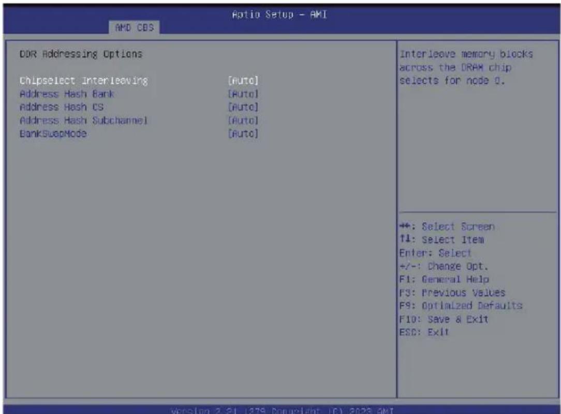Viewport: 561px width, 414px height.
Task: Select the BankSwapMode setting
Action: 53,133
